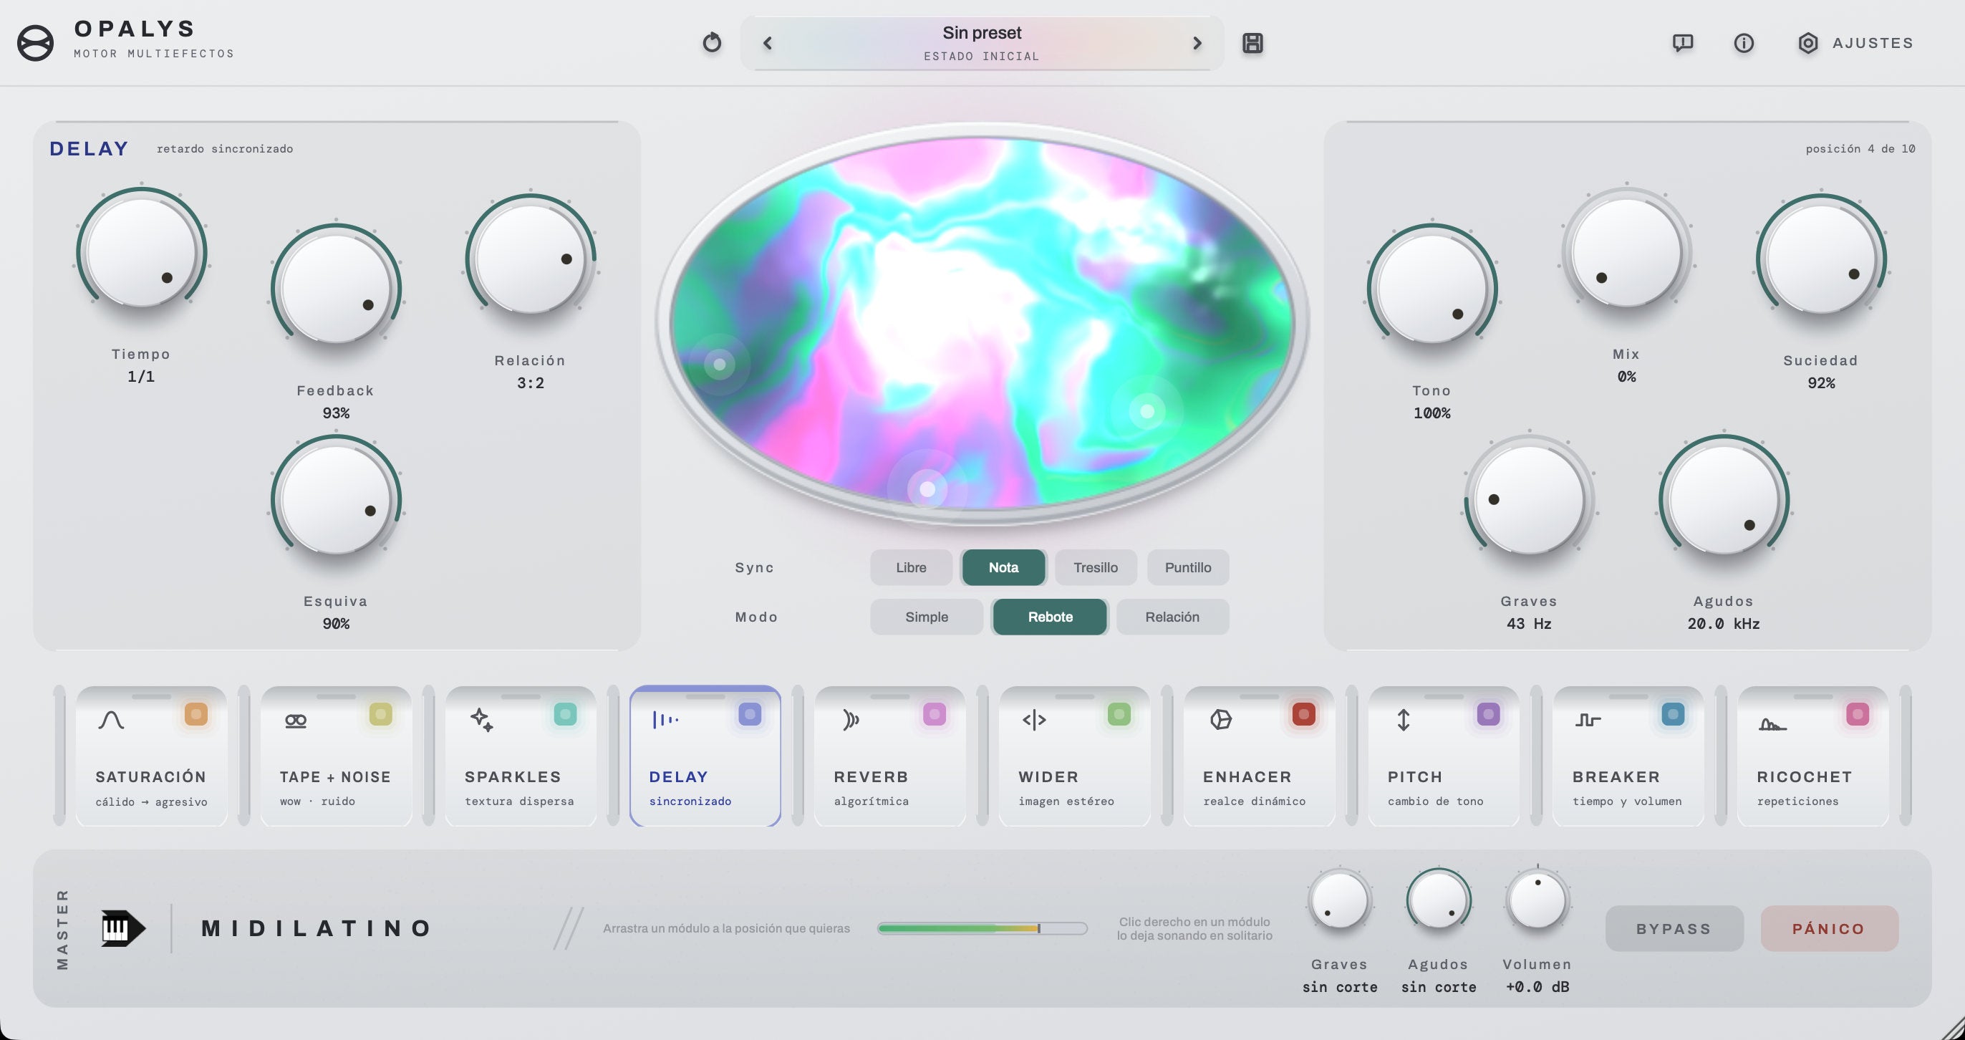Select the Relación mode option
Screen dimensions: 1965x1040
click(1172, 617)
